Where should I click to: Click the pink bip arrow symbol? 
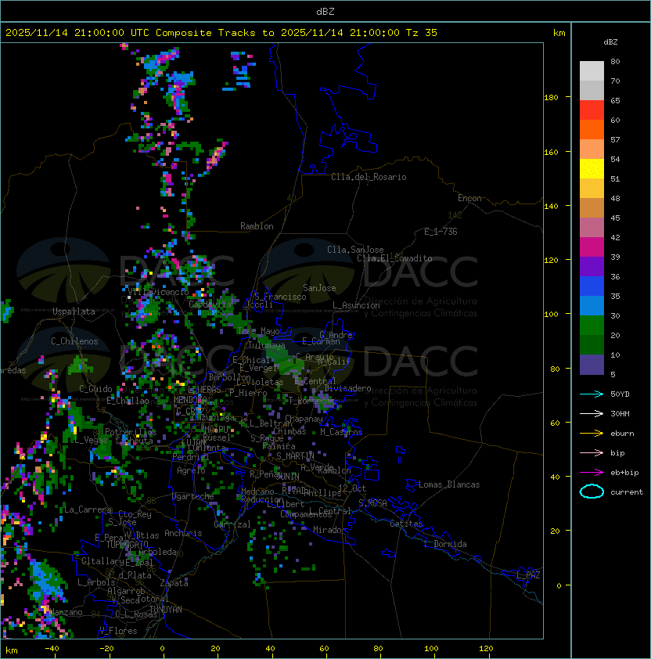point(592,452)
